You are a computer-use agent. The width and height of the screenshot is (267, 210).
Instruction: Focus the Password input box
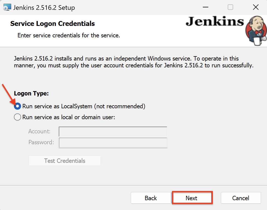pyautogui.click(x=113, y=143)
